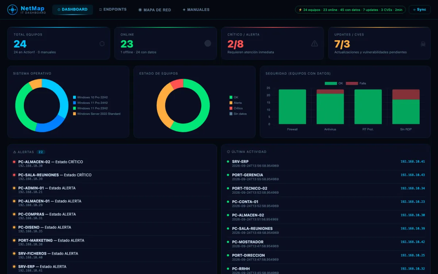Click IP address 192.168.10.42
Image resolution: width=438 pixels, height=274 pixels.
(x=413, y=242)
